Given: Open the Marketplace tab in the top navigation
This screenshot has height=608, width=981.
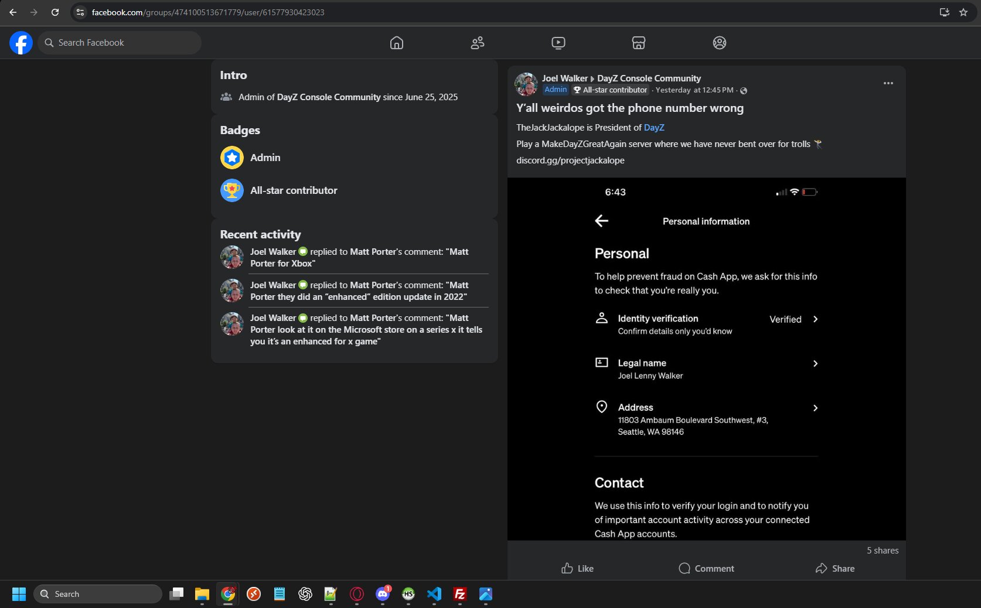Looking at the screenshot, I should [x=639, y=43].
